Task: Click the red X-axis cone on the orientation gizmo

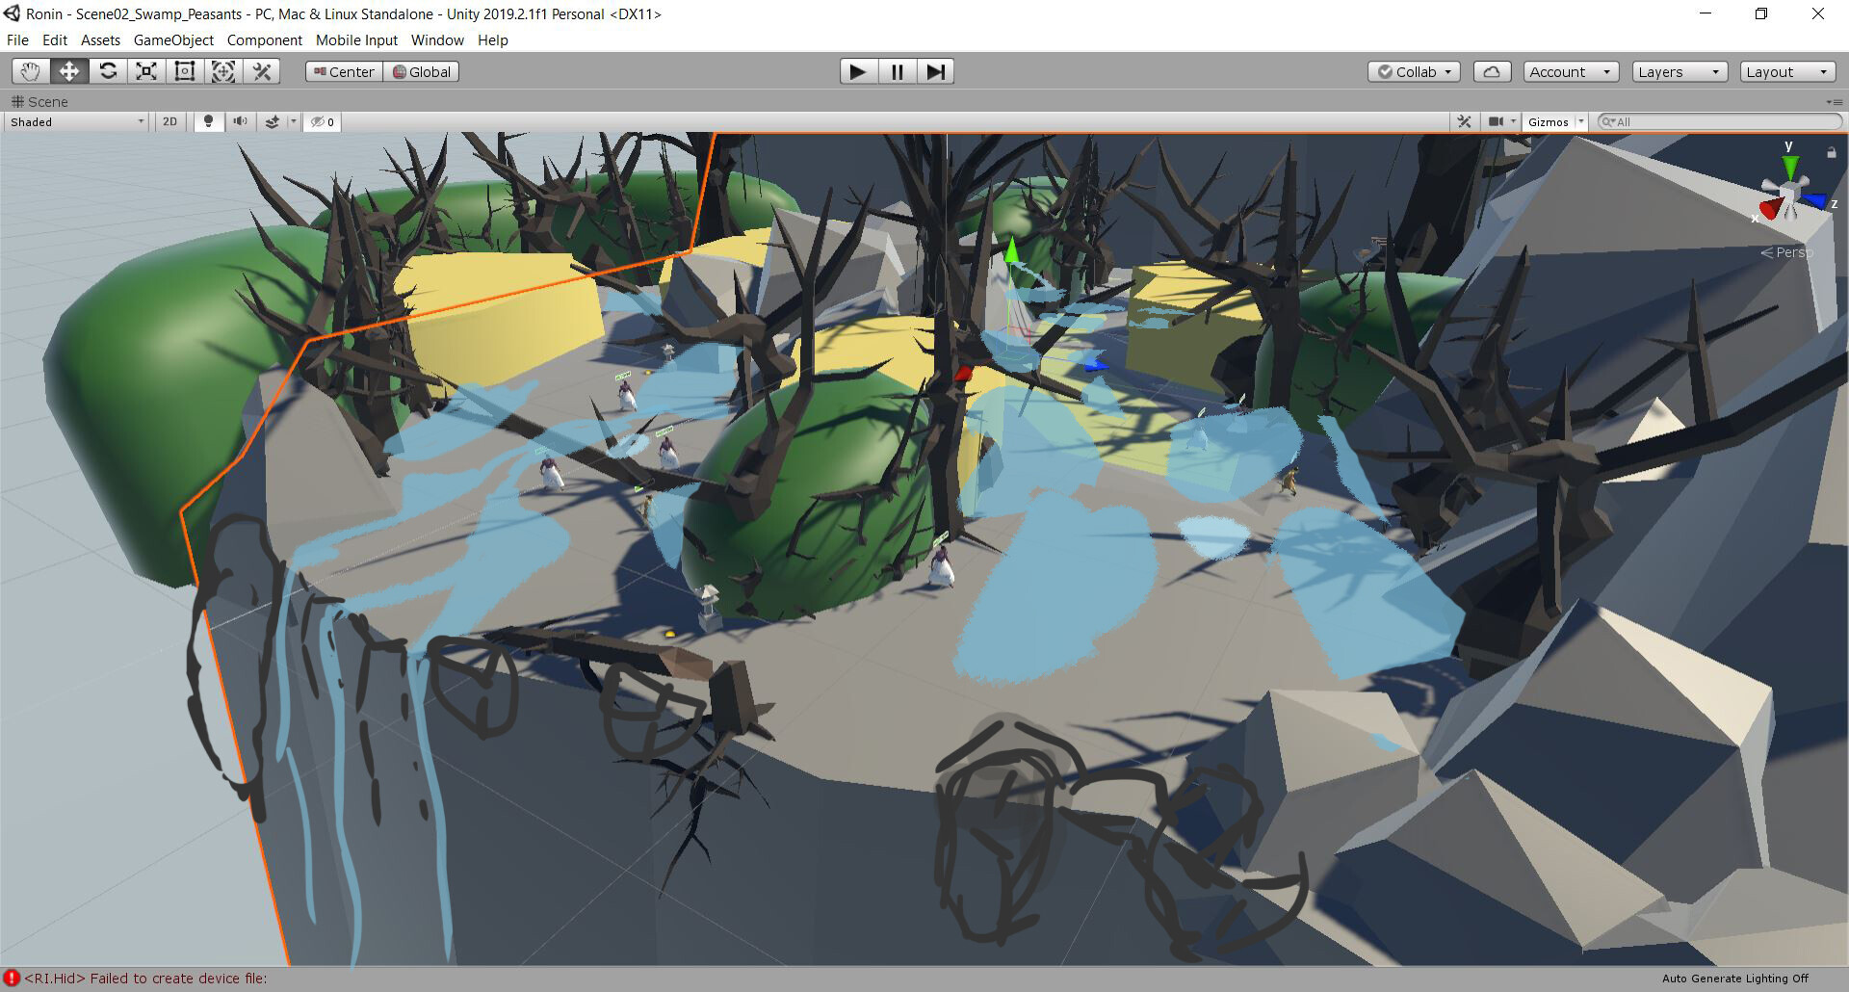Action: coord(1770,209)
